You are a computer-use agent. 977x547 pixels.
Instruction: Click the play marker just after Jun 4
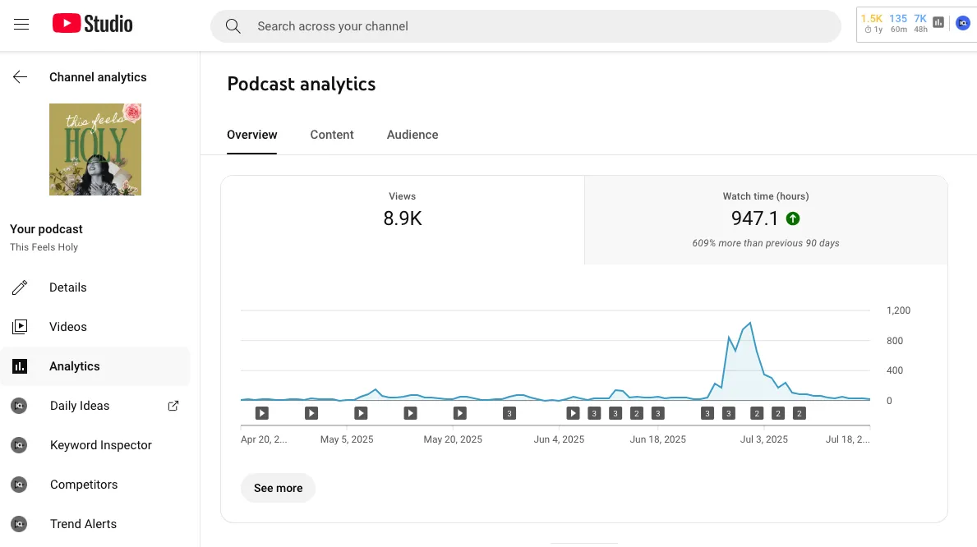pyautogui.click(x=574, y=413)
